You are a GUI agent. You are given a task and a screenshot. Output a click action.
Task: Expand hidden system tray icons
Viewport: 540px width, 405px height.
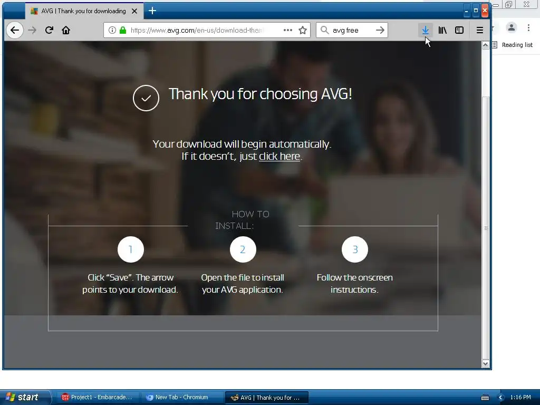point(501,398)
